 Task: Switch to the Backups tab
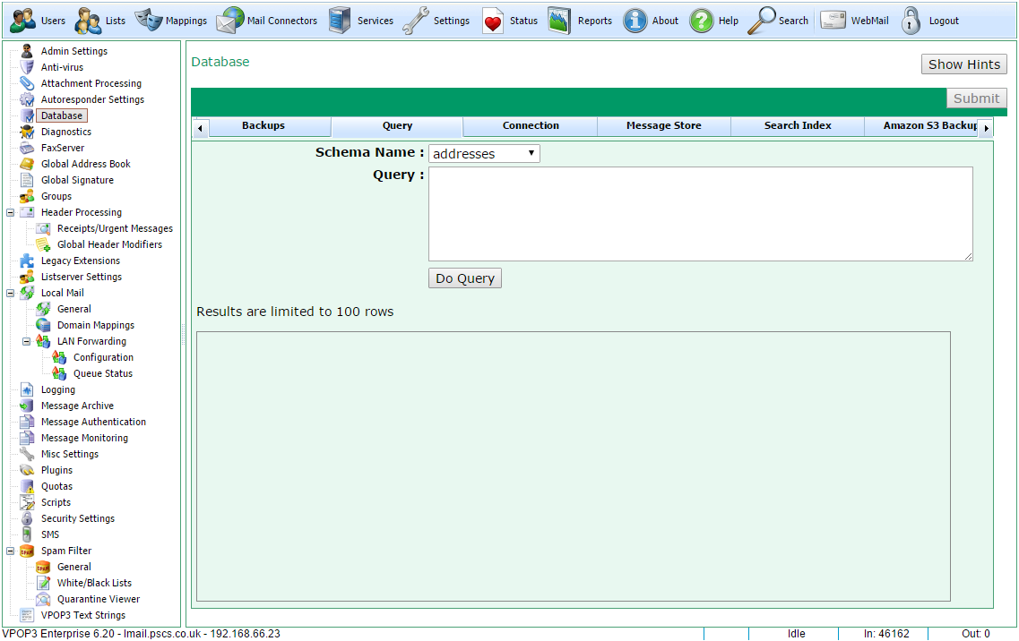[x=263, y=126]
